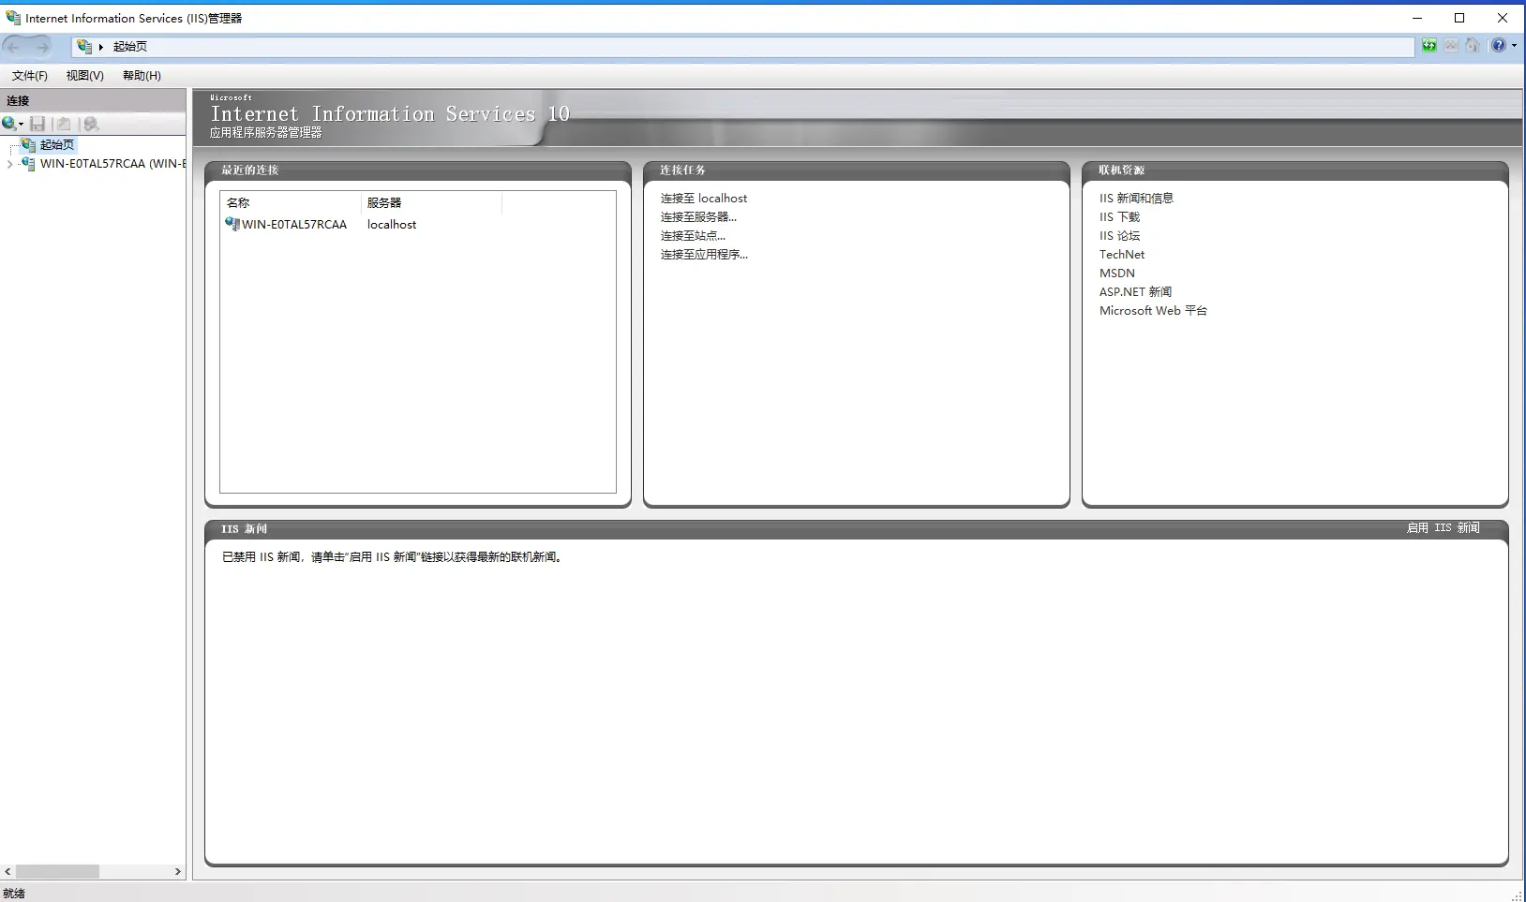
Task: Click localhost cell in recent connections list
Action: (x=392, y=224)
